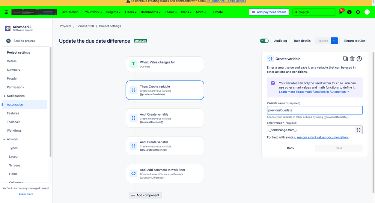Select the When: Value changes for card

point(165,64)
